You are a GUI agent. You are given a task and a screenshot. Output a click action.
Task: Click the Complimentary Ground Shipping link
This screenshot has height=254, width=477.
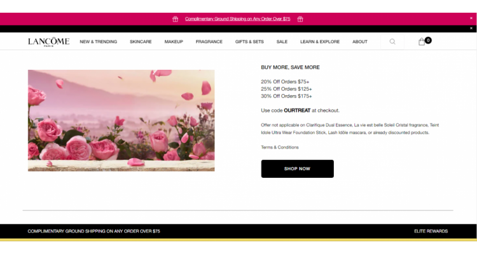click(238, 19)
